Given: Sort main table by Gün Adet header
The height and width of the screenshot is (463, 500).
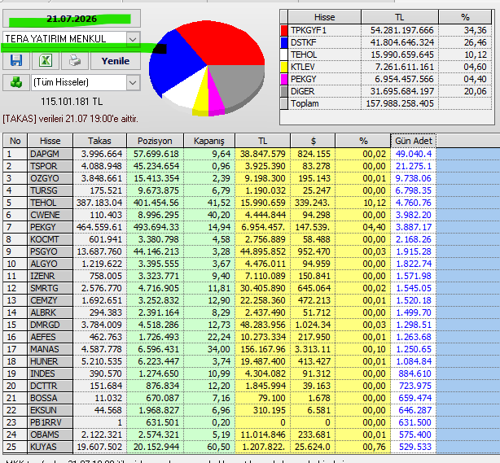Looking at the screenshot, I should click(413, 141).
